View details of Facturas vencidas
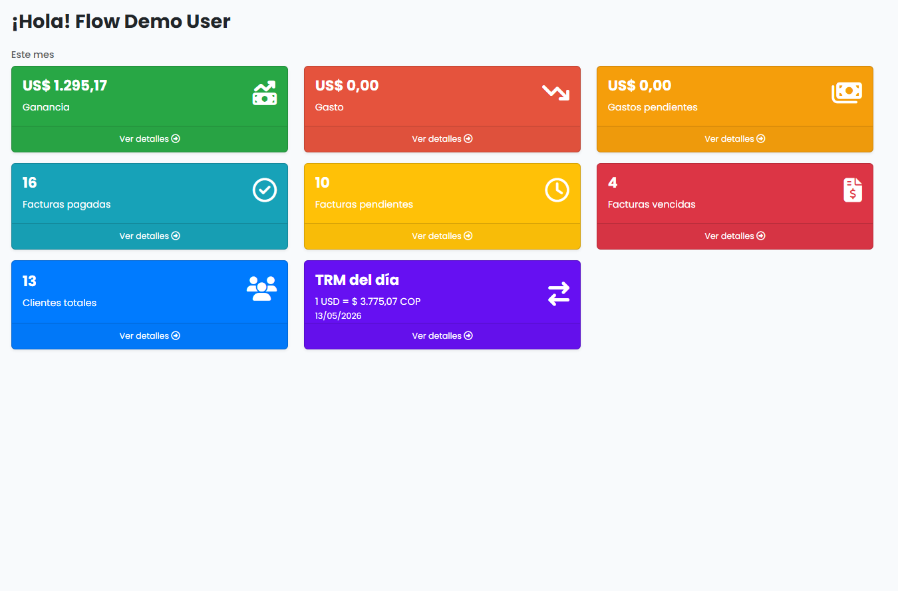Viewport: 898px width, 591px height. pyautogui.click(x=735, y=236)
